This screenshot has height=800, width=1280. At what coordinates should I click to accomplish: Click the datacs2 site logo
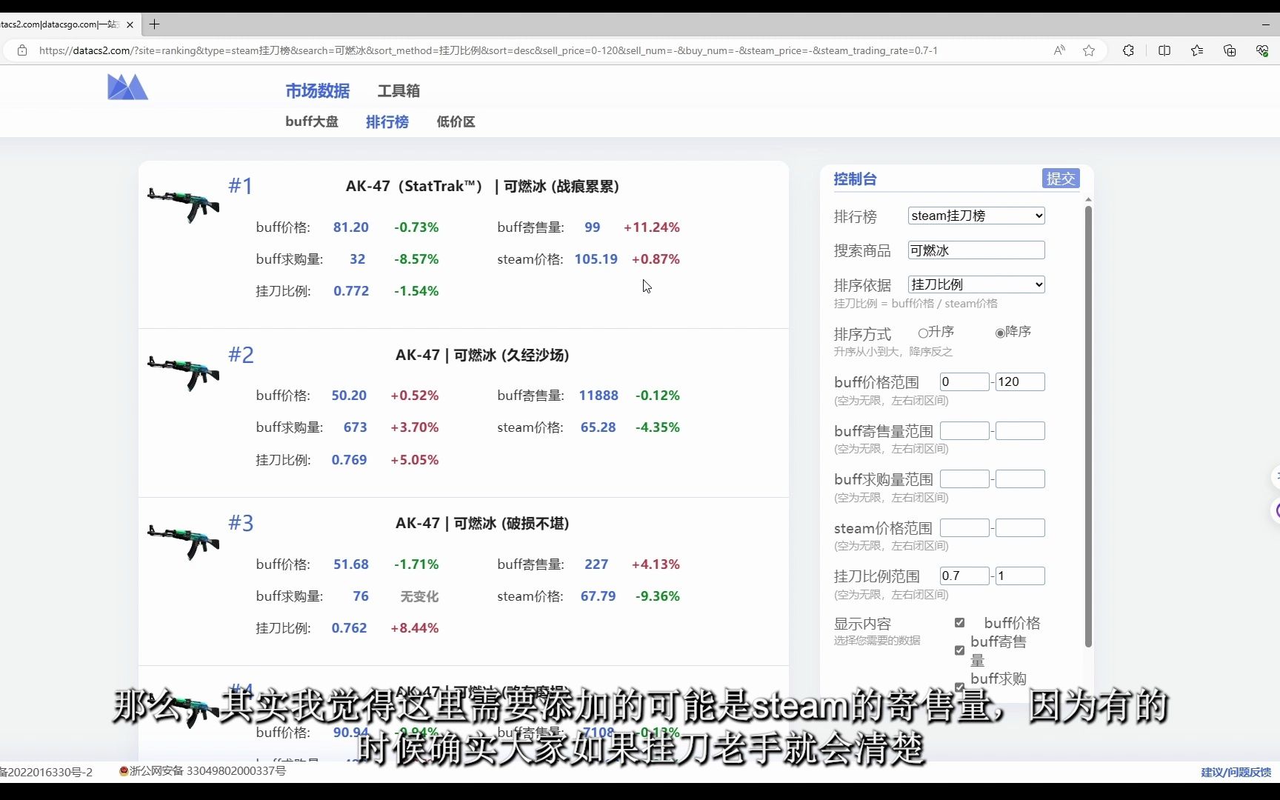pyautogui.click(x=127, y=87)
